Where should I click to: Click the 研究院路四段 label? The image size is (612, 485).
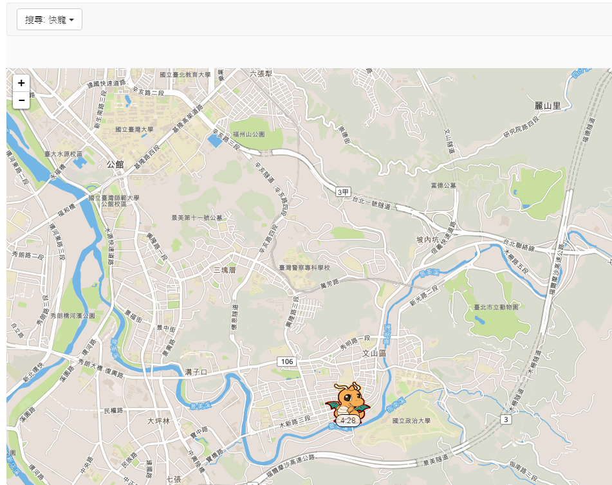(521, 127)
